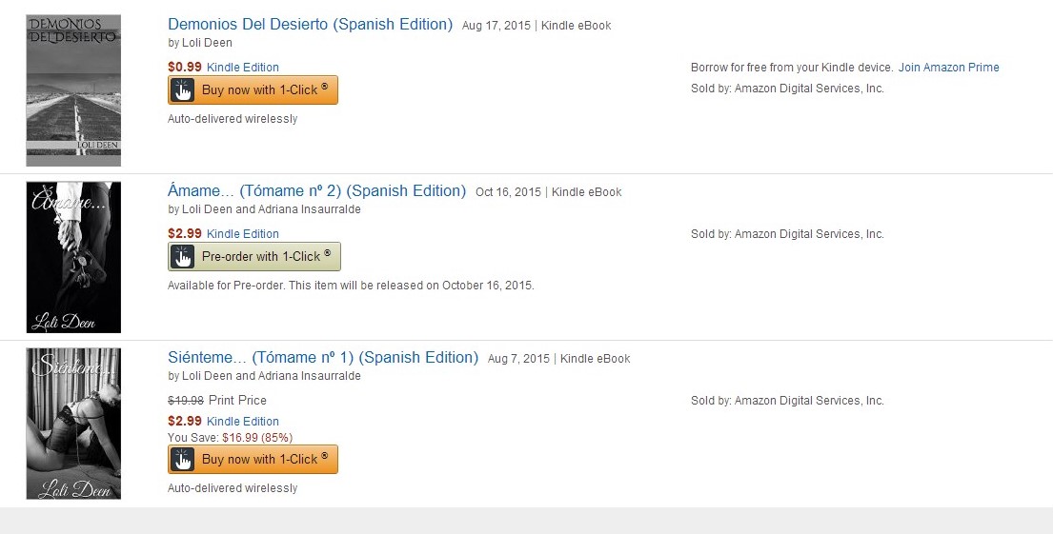Open Demonios Del Desierto title link
The image size is (1053, 534).
(310, 25)
